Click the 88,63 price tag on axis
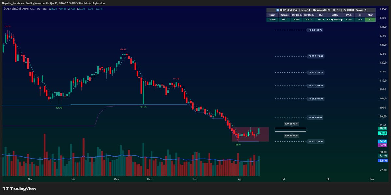 (382, 133)
